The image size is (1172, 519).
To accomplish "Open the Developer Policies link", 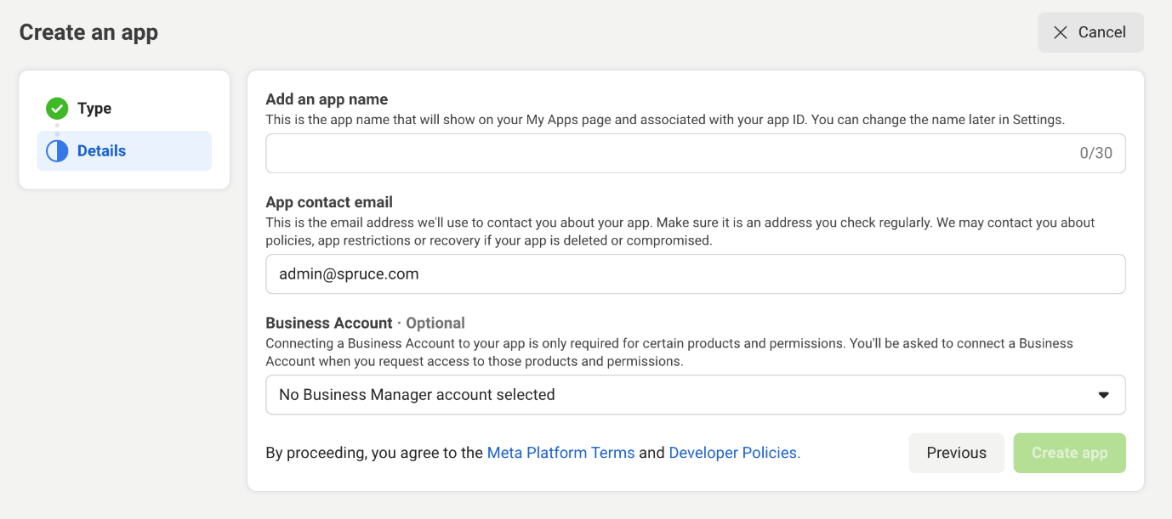I will [734, 453].
